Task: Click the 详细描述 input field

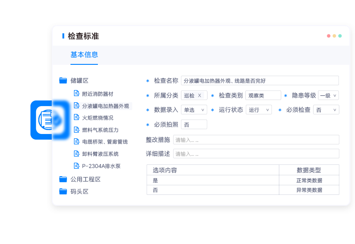Action: coord(256,154)
